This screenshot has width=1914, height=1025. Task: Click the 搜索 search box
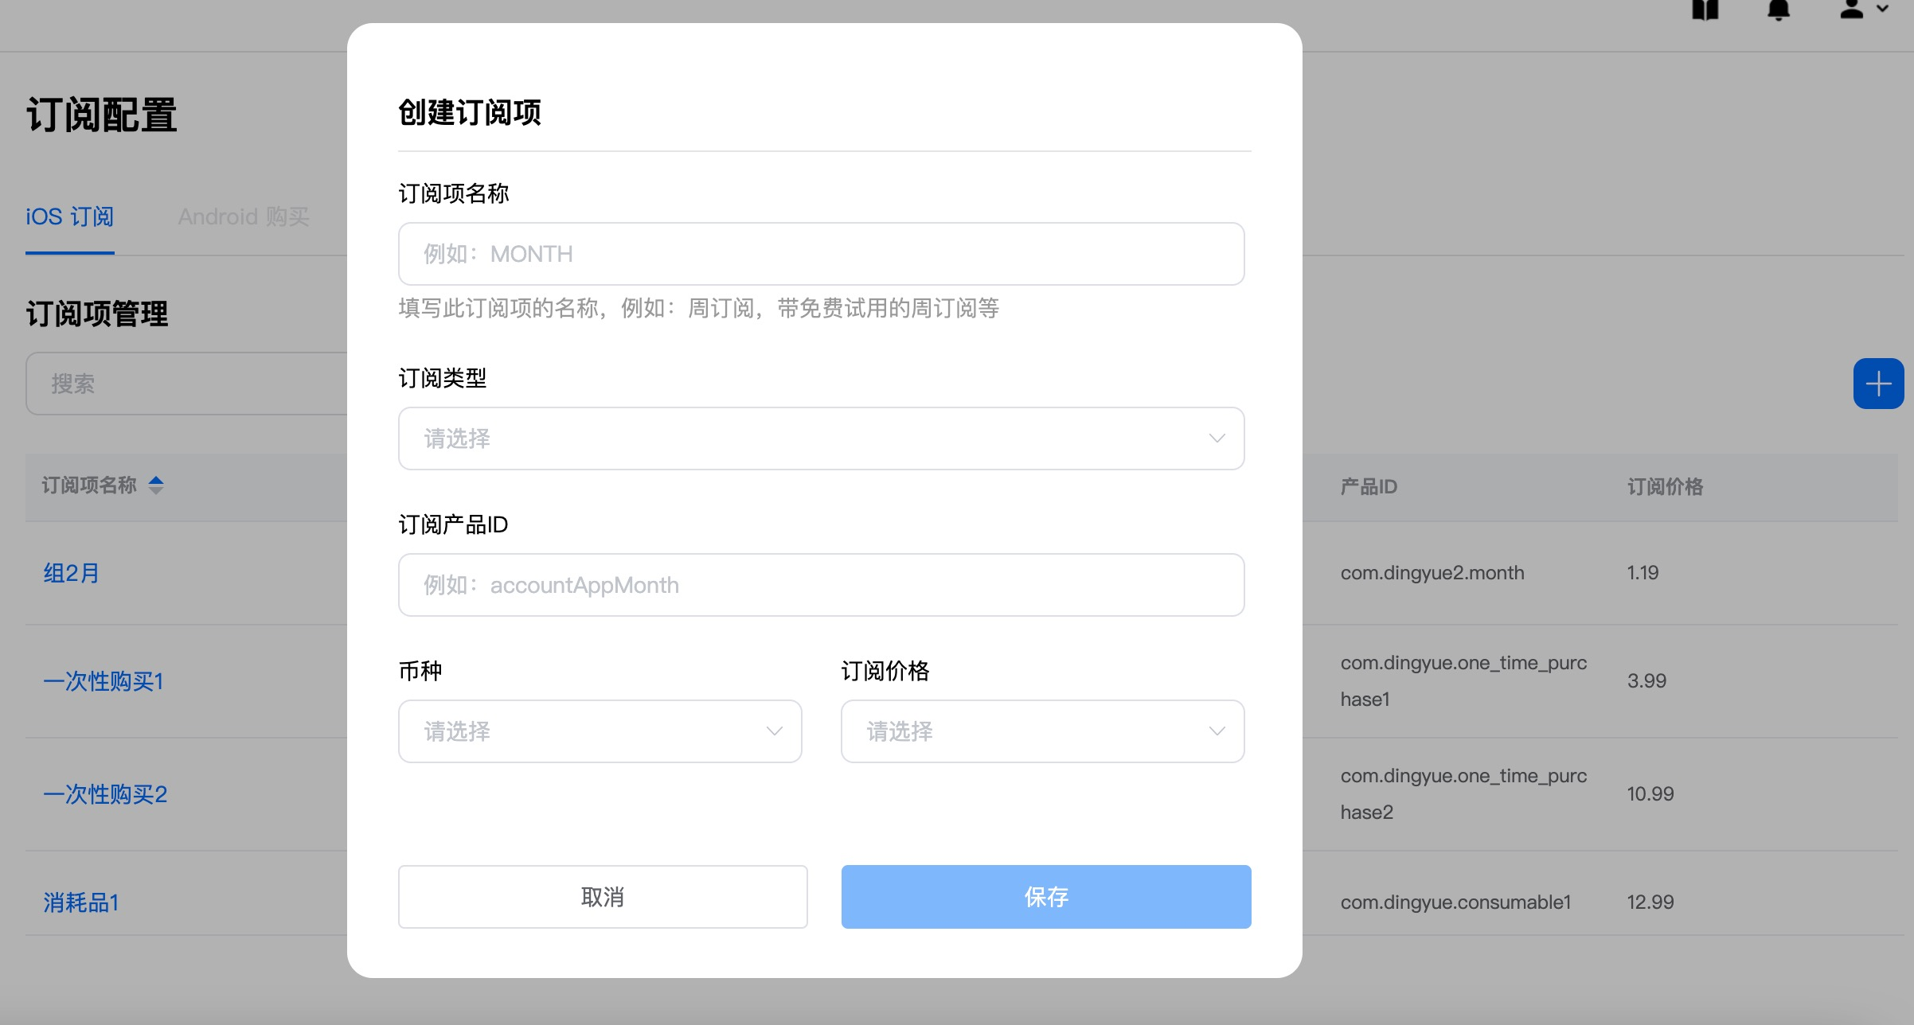point(183,384)
